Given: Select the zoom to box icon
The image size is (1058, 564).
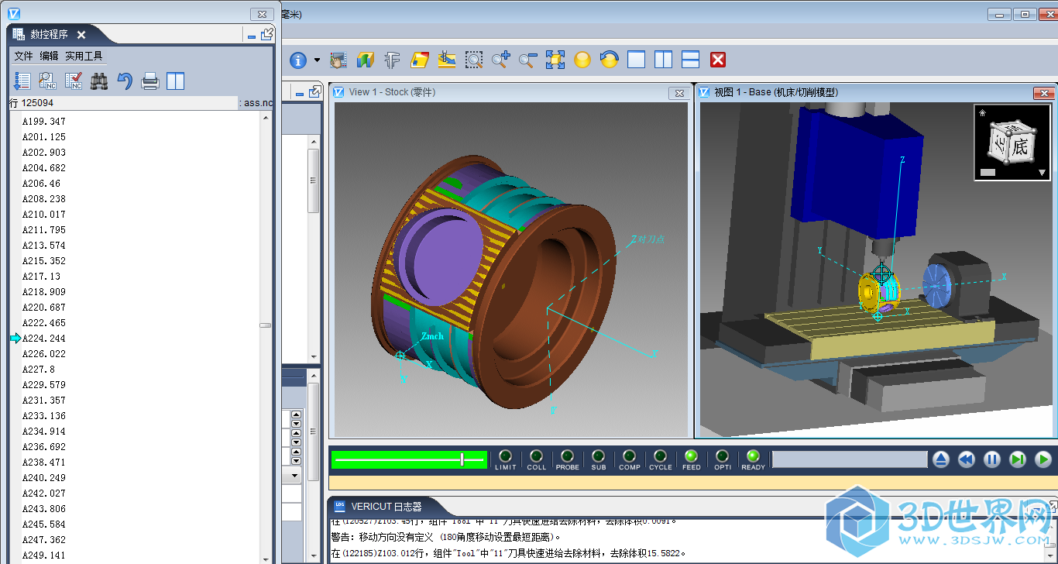Looking at the screenshot, I should point(474,60).
